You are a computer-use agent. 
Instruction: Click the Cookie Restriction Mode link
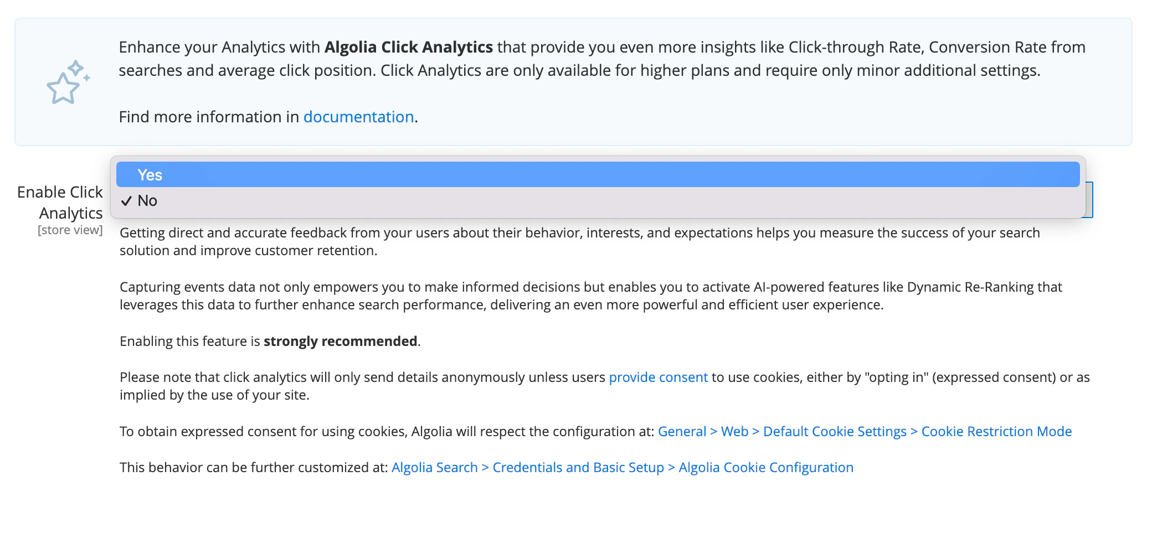[x=996, y=431]
